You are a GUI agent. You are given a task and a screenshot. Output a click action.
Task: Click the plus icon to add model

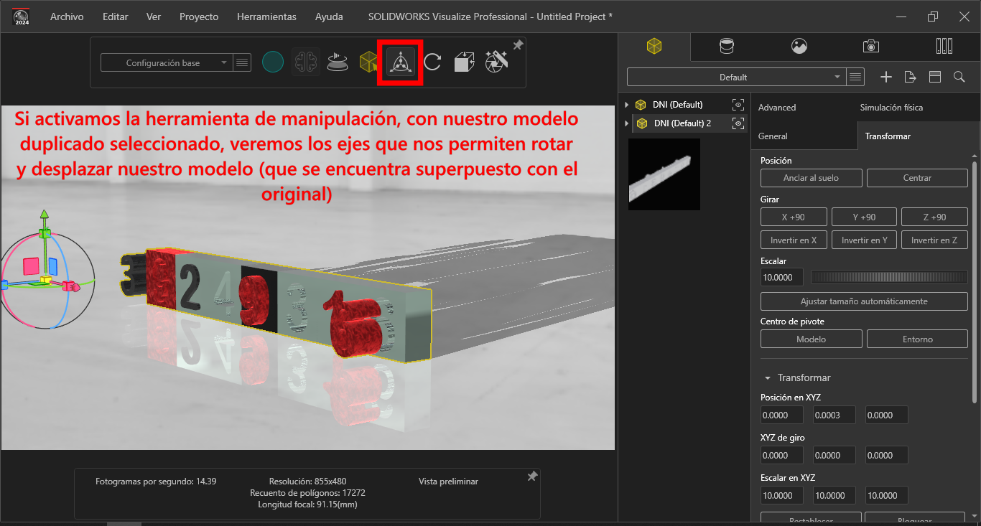click(x=886, y=77)
